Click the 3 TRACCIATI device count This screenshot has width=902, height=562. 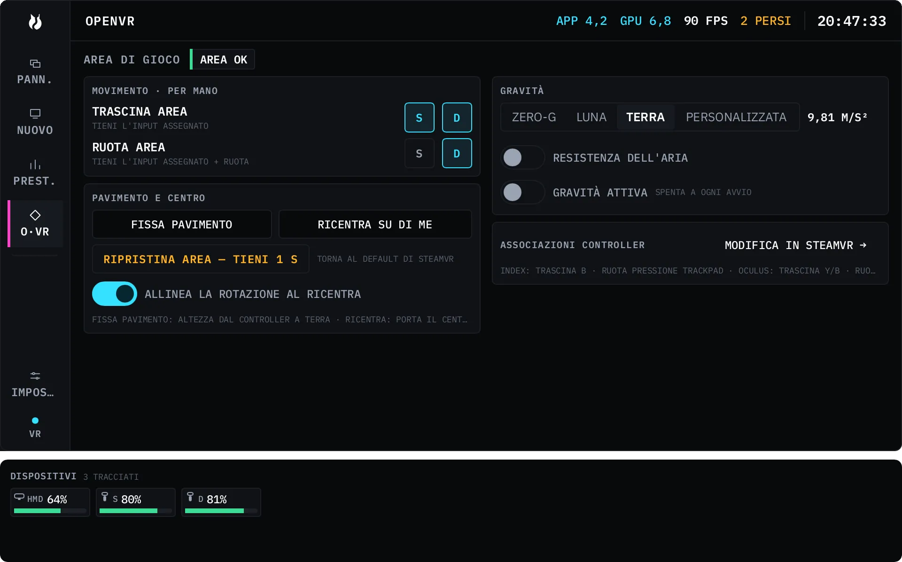(x=111, y=477)
